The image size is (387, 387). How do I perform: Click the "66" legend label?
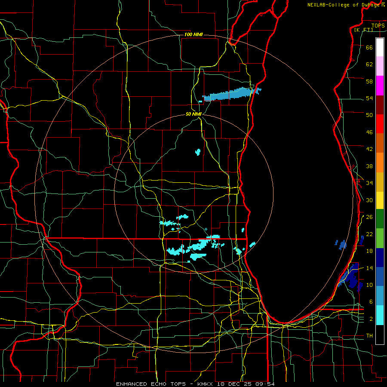[x=369, y=47]
